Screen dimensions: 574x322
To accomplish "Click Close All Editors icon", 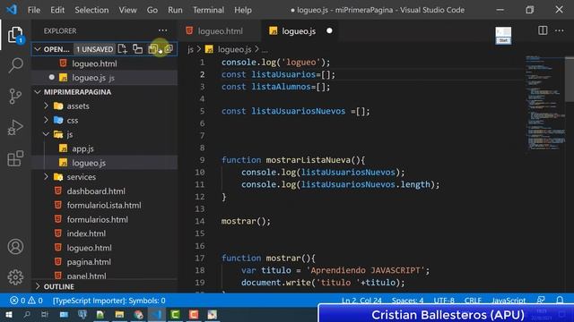I will point(169,49).
